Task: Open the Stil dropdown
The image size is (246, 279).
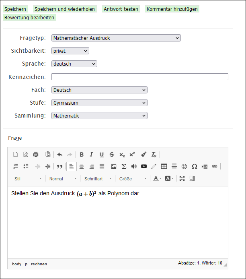Action: click(x=28, y=179)
